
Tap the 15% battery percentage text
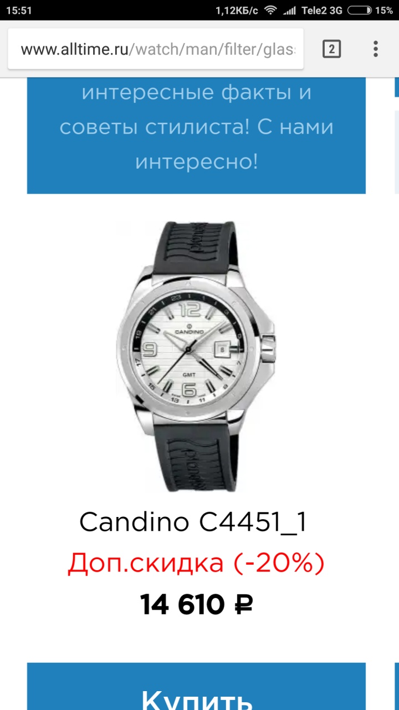click(x=384, y=10)
